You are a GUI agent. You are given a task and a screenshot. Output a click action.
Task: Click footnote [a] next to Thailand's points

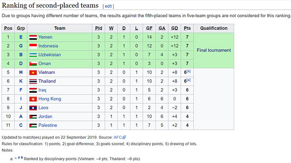pos(189,80)
